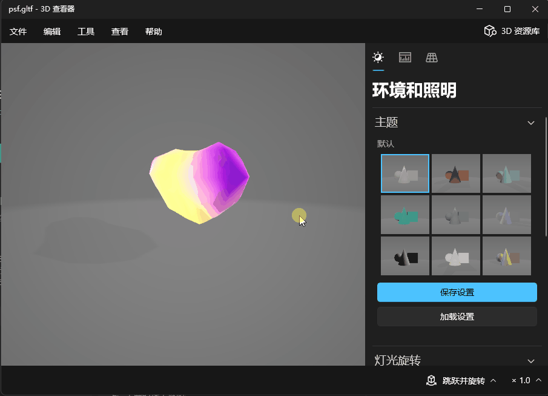The height and width of the screenshot is (396, 548).
Task: Click the 3D heart model in viewport
Action: point(199,182)
